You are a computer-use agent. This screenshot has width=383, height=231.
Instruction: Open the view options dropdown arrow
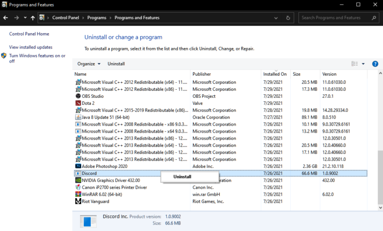tap(363, 64)
